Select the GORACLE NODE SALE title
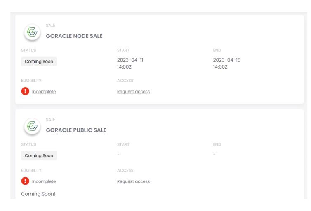 74,36
